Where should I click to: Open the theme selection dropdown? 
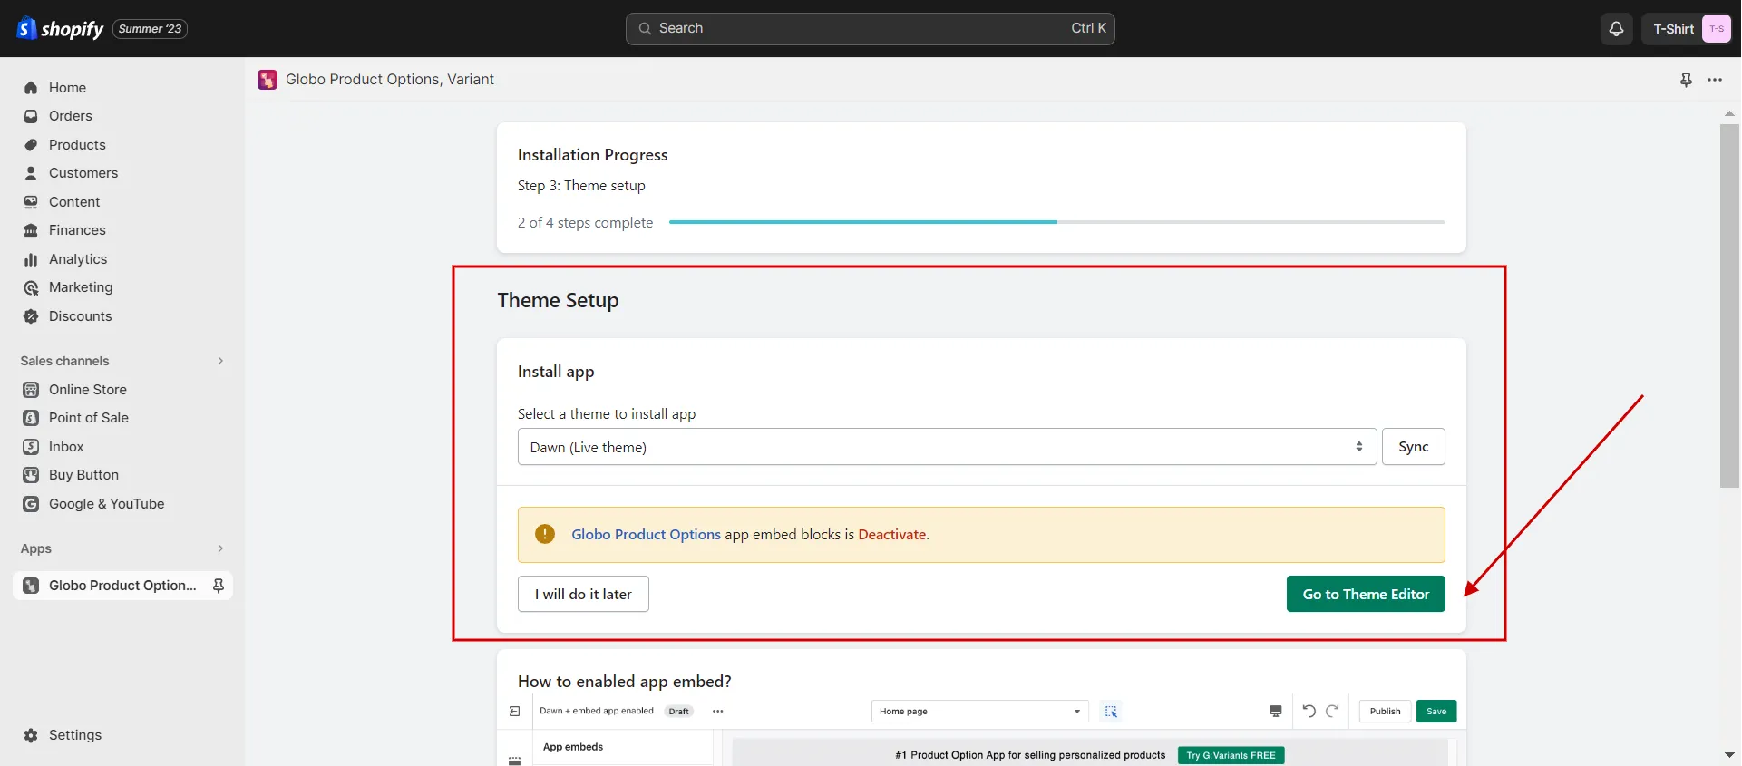coord(948,447)
